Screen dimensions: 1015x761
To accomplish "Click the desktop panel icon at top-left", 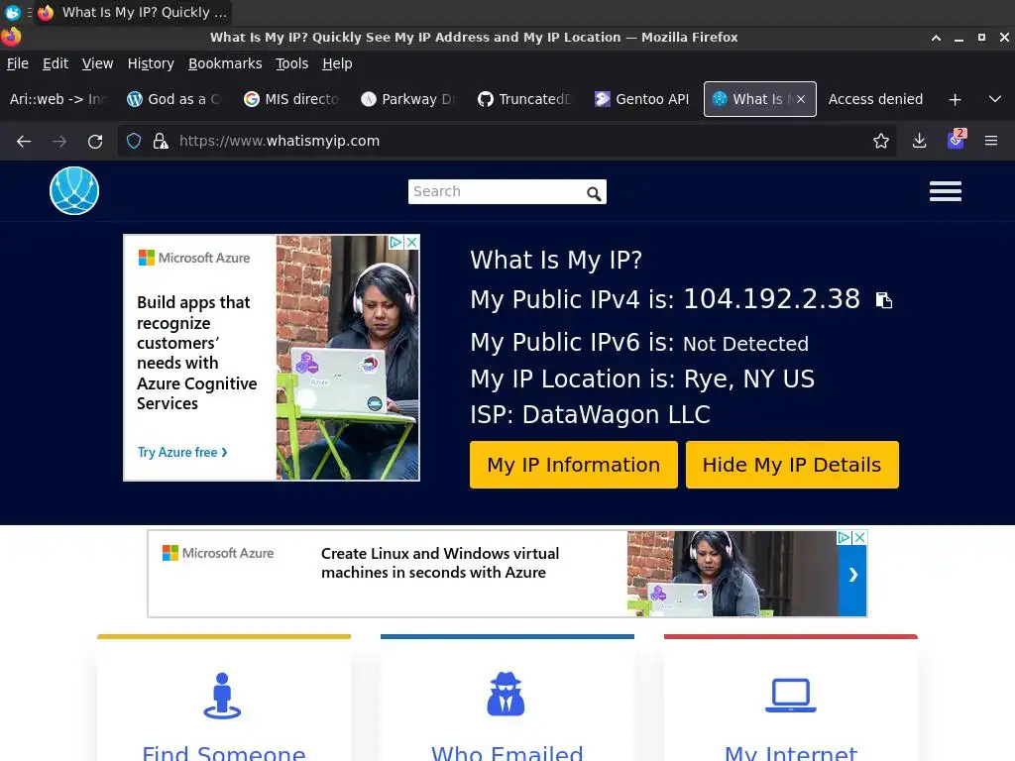I will tap(12, 12).
